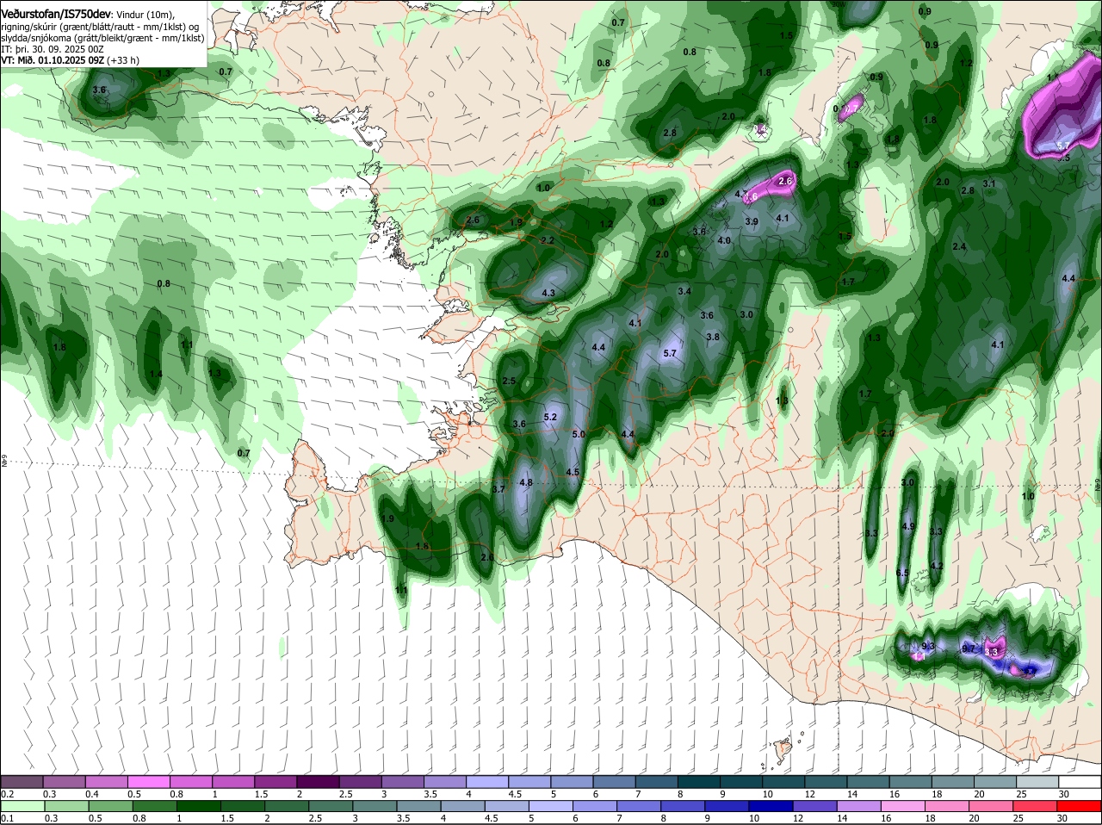Click the 4.8 precipitation value on map

tap(526, 482)
